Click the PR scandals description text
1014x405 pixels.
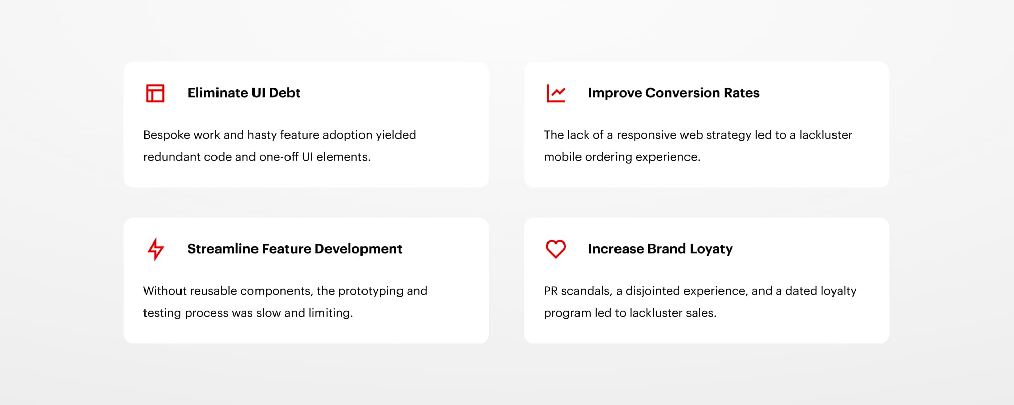click(x=700, y=302)
